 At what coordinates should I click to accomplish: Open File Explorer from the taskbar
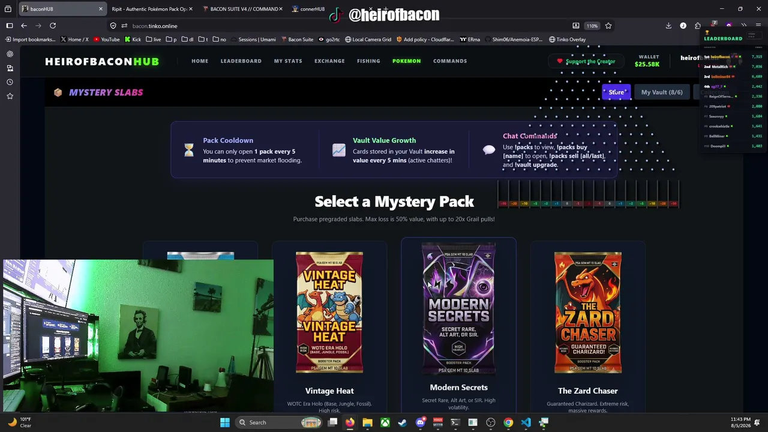(x=367, y=422)
